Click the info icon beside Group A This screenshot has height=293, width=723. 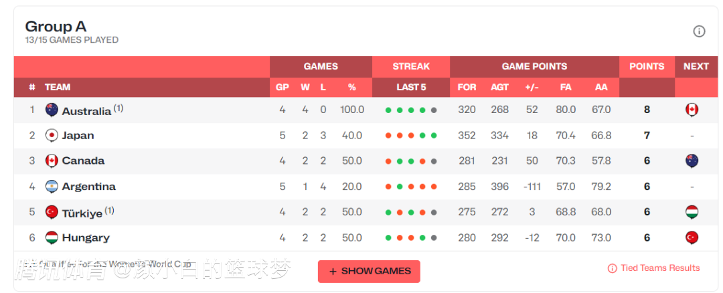pos(699,31)
